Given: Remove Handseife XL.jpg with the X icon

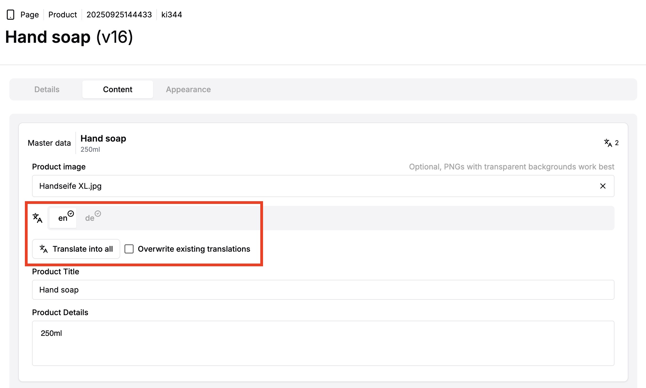Looking at the screenshot, I should click(603, 186).
